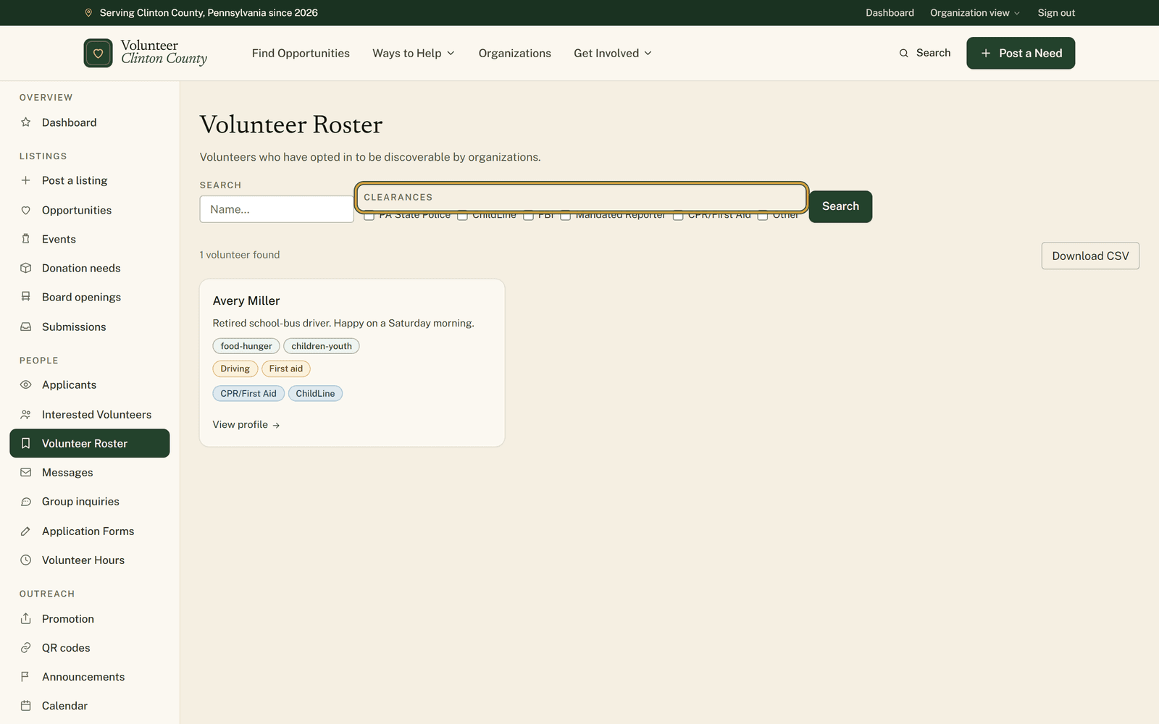Click the arrow icon after View profile

point(276,425)
